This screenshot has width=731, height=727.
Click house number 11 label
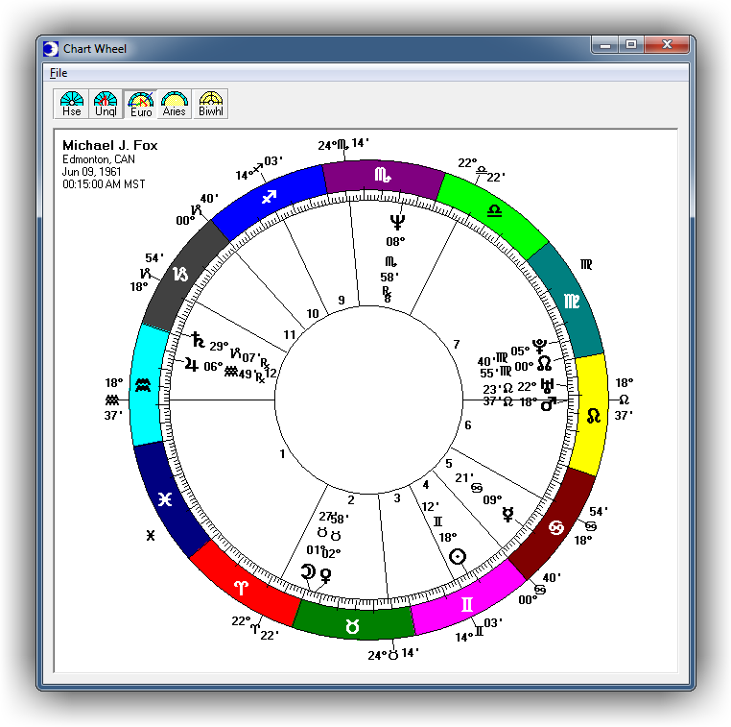290,334
